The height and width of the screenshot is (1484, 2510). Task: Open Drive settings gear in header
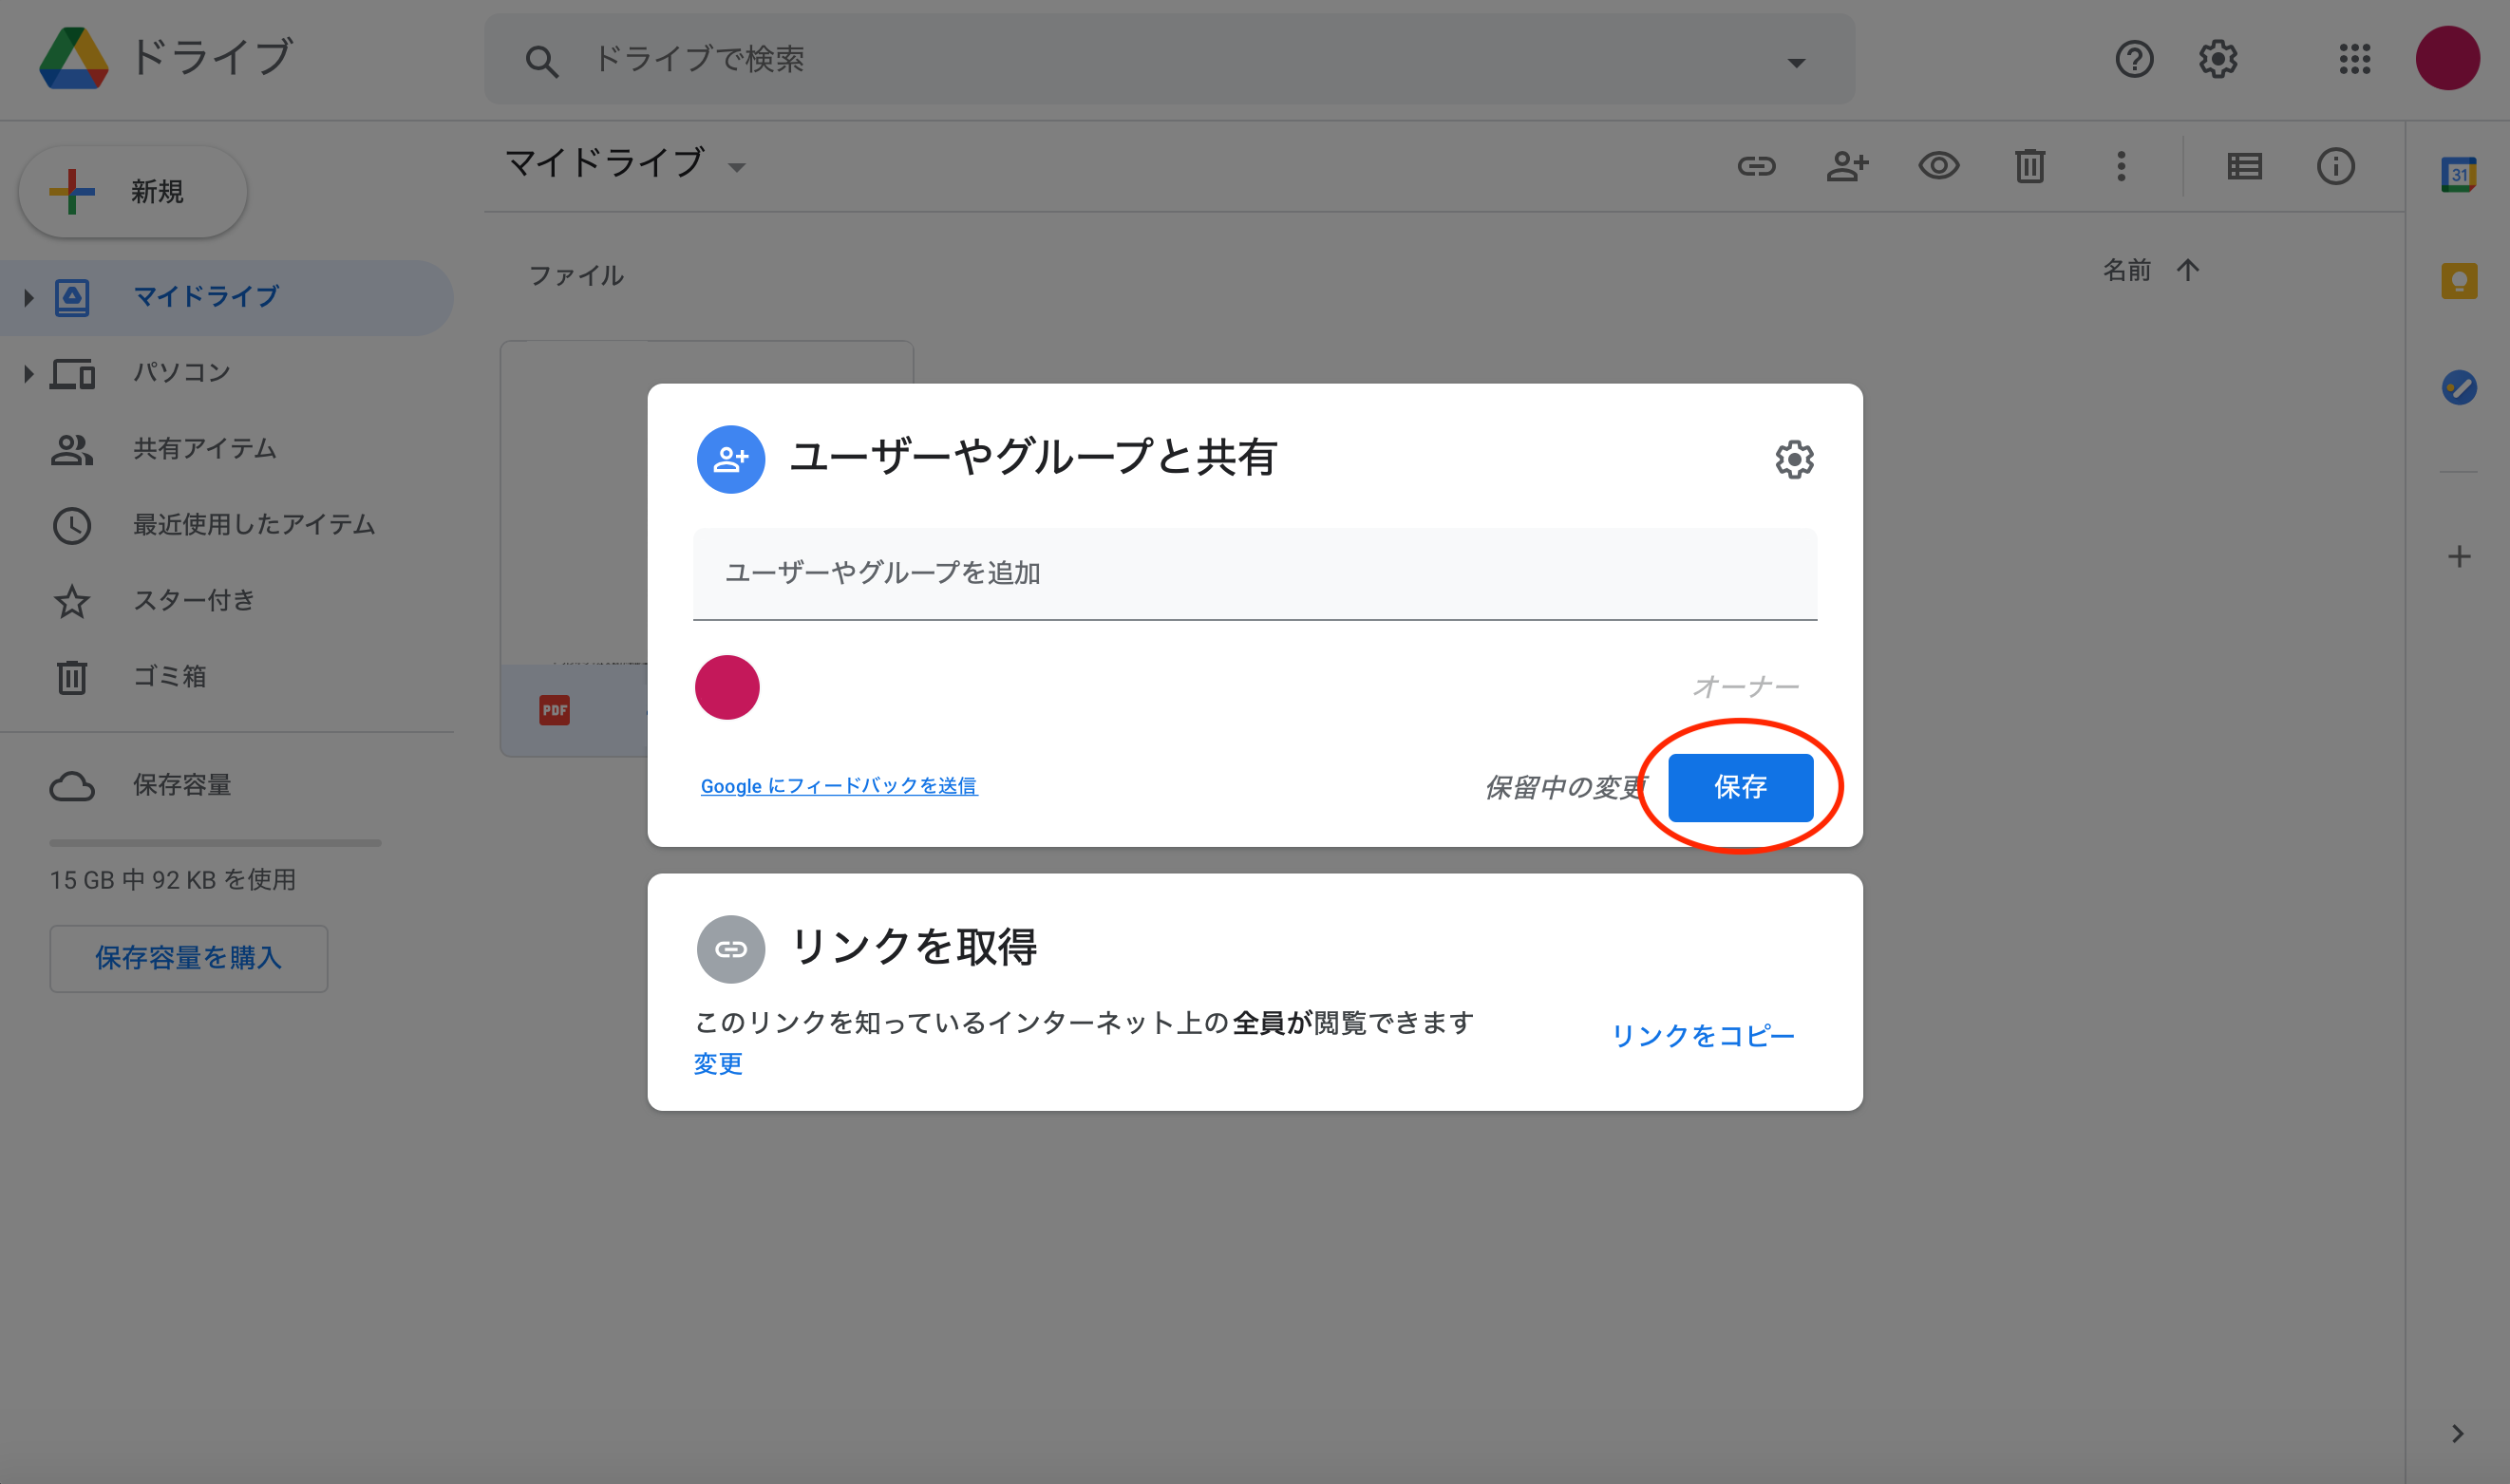point(2217,59)
